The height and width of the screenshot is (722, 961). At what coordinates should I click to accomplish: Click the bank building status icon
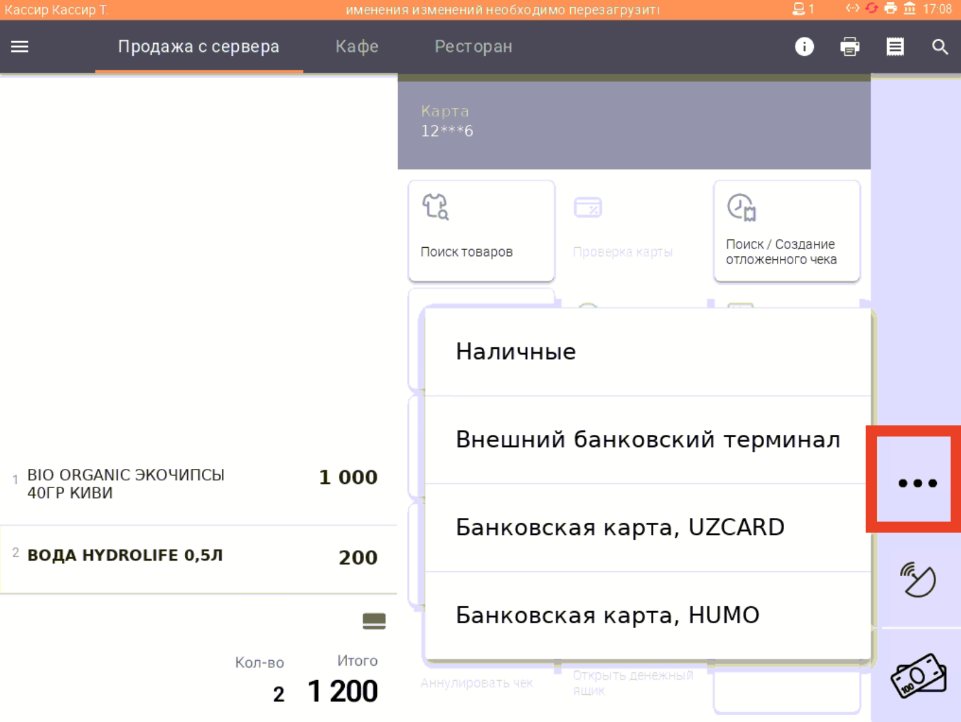[x=909, y=8]
